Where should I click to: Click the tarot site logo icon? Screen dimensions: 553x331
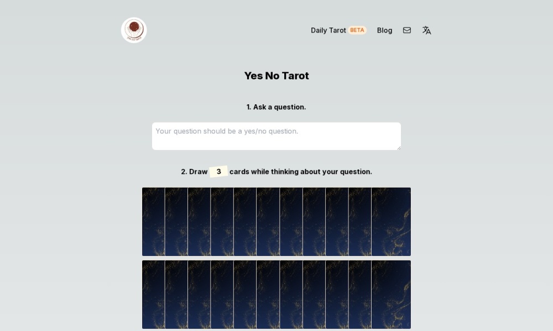click(134, 30)
